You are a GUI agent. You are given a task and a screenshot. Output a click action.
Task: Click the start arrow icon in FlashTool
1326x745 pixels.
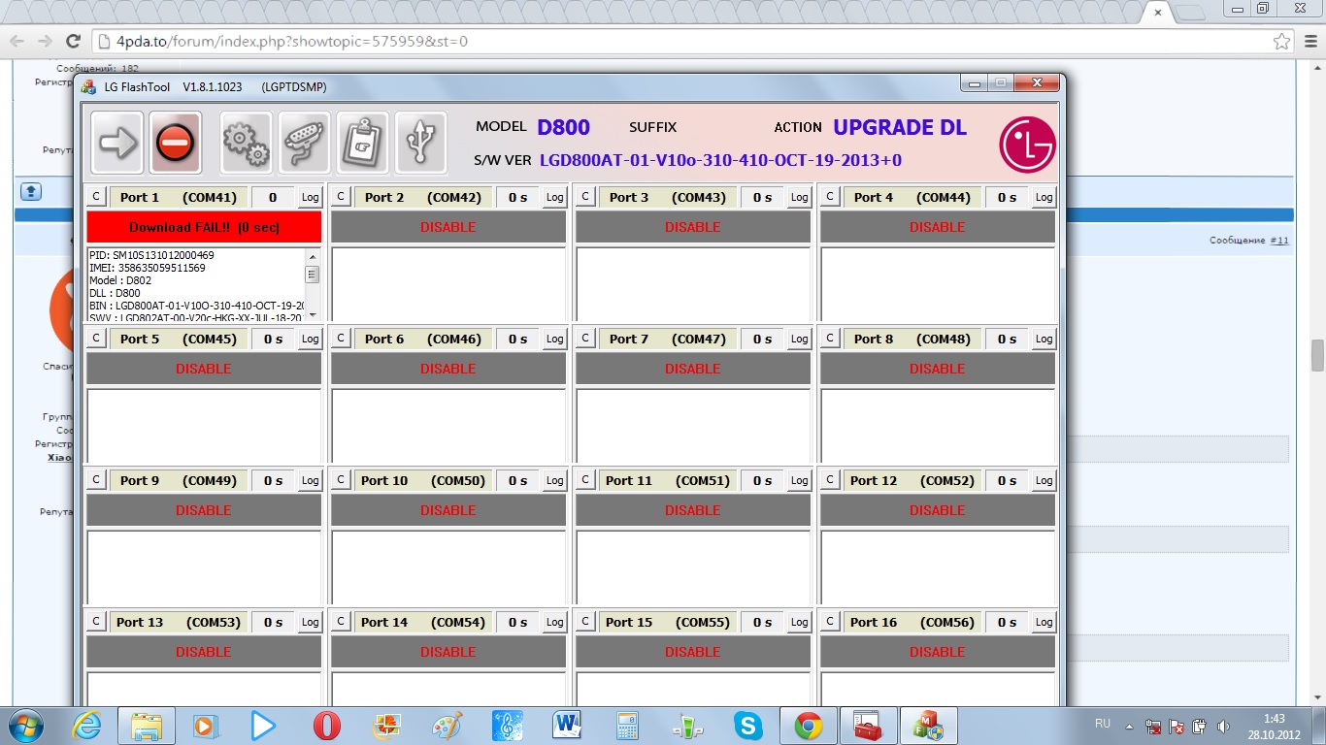click(117, 143)
